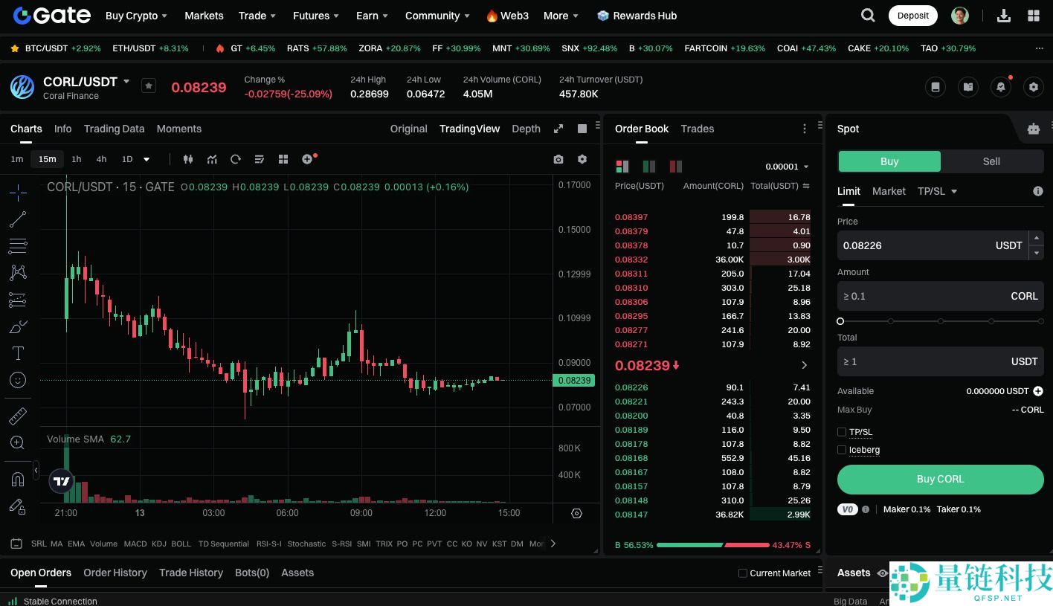
Task: Open the header apps grid menu
Action: [x=1034, y=16]
